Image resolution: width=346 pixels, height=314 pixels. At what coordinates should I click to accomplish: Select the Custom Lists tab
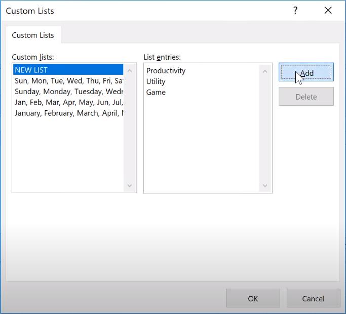point(32,35)
